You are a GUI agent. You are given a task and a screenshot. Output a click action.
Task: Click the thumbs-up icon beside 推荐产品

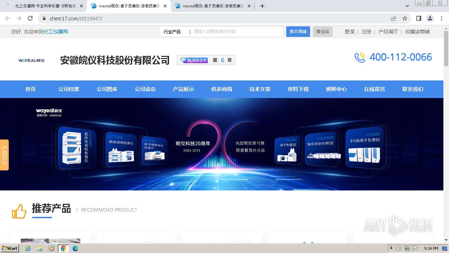(19, 211)
